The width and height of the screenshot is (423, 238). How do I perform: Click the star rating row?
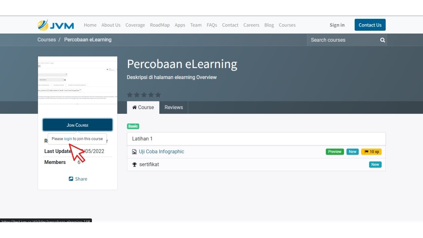point(144,95)
